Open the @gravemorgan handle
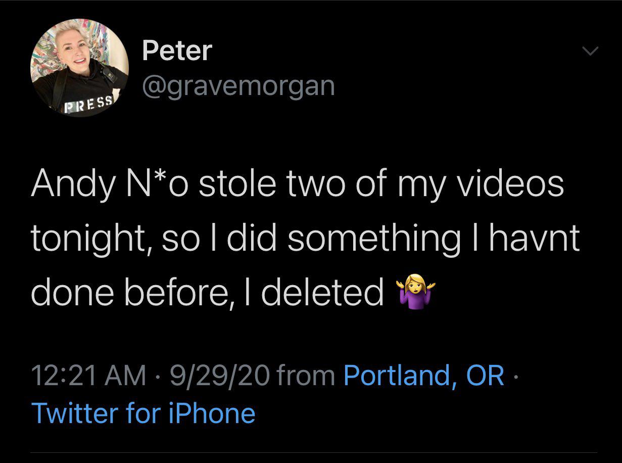The image size is (622, 463). [x=238, y=85]
